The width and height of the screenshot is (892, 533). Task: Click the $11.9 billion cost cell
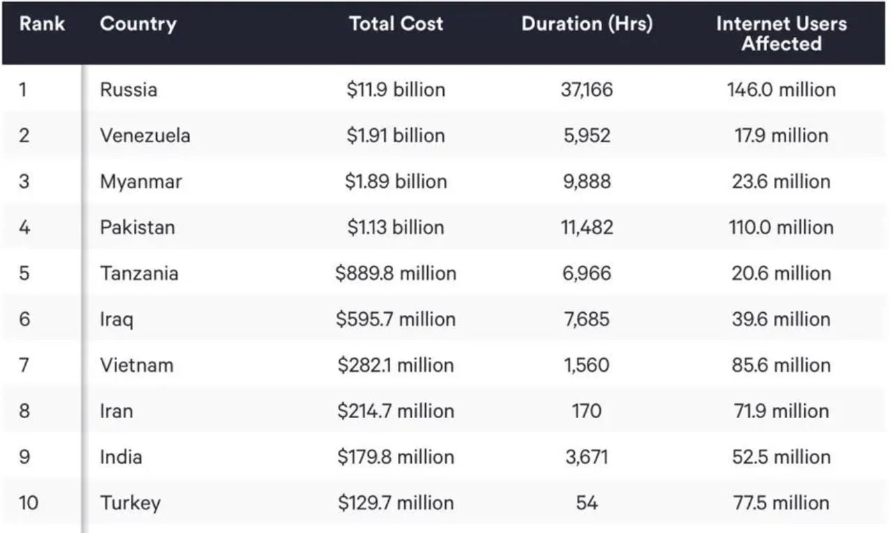tap(396, 89)
